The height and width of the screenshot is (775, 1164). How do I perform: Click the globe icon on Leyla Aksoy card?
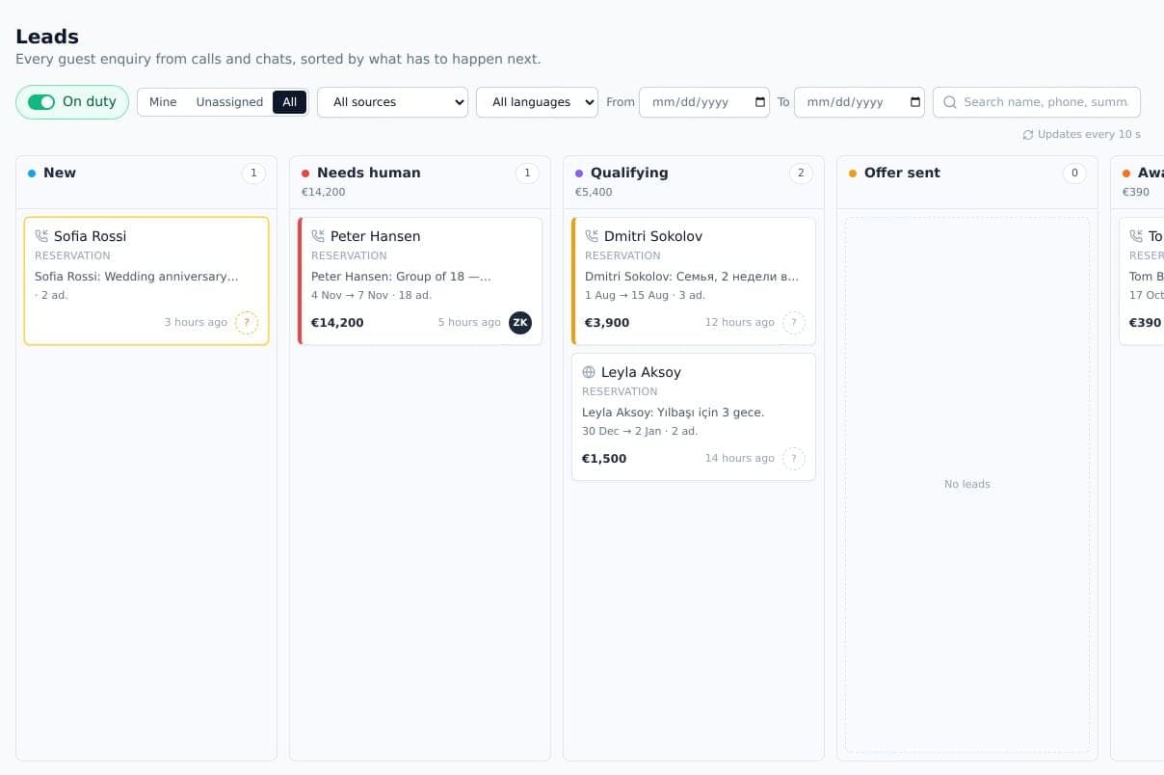point(589,372)
